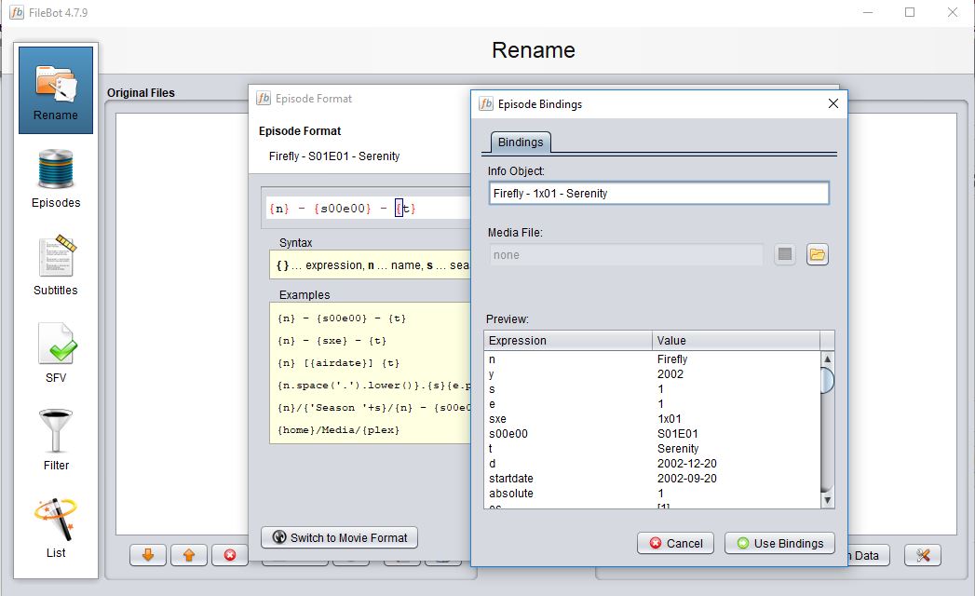Close the Episode Bindings dialog
The width and height of the screenshot is (975, 596).
(833, 103)
